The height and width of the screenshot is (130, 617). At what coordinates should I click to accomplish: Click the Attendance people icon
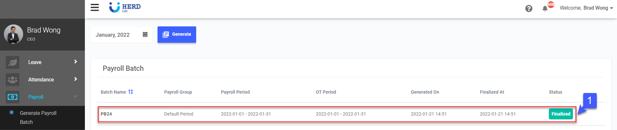pyautogui.click(x=13, y=79)
